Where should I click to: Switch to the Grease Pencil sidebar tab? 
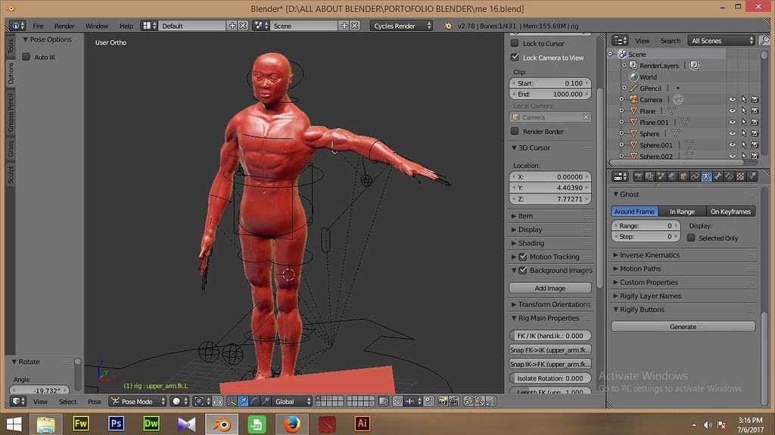pyautogui.click(x=11, y=113)
